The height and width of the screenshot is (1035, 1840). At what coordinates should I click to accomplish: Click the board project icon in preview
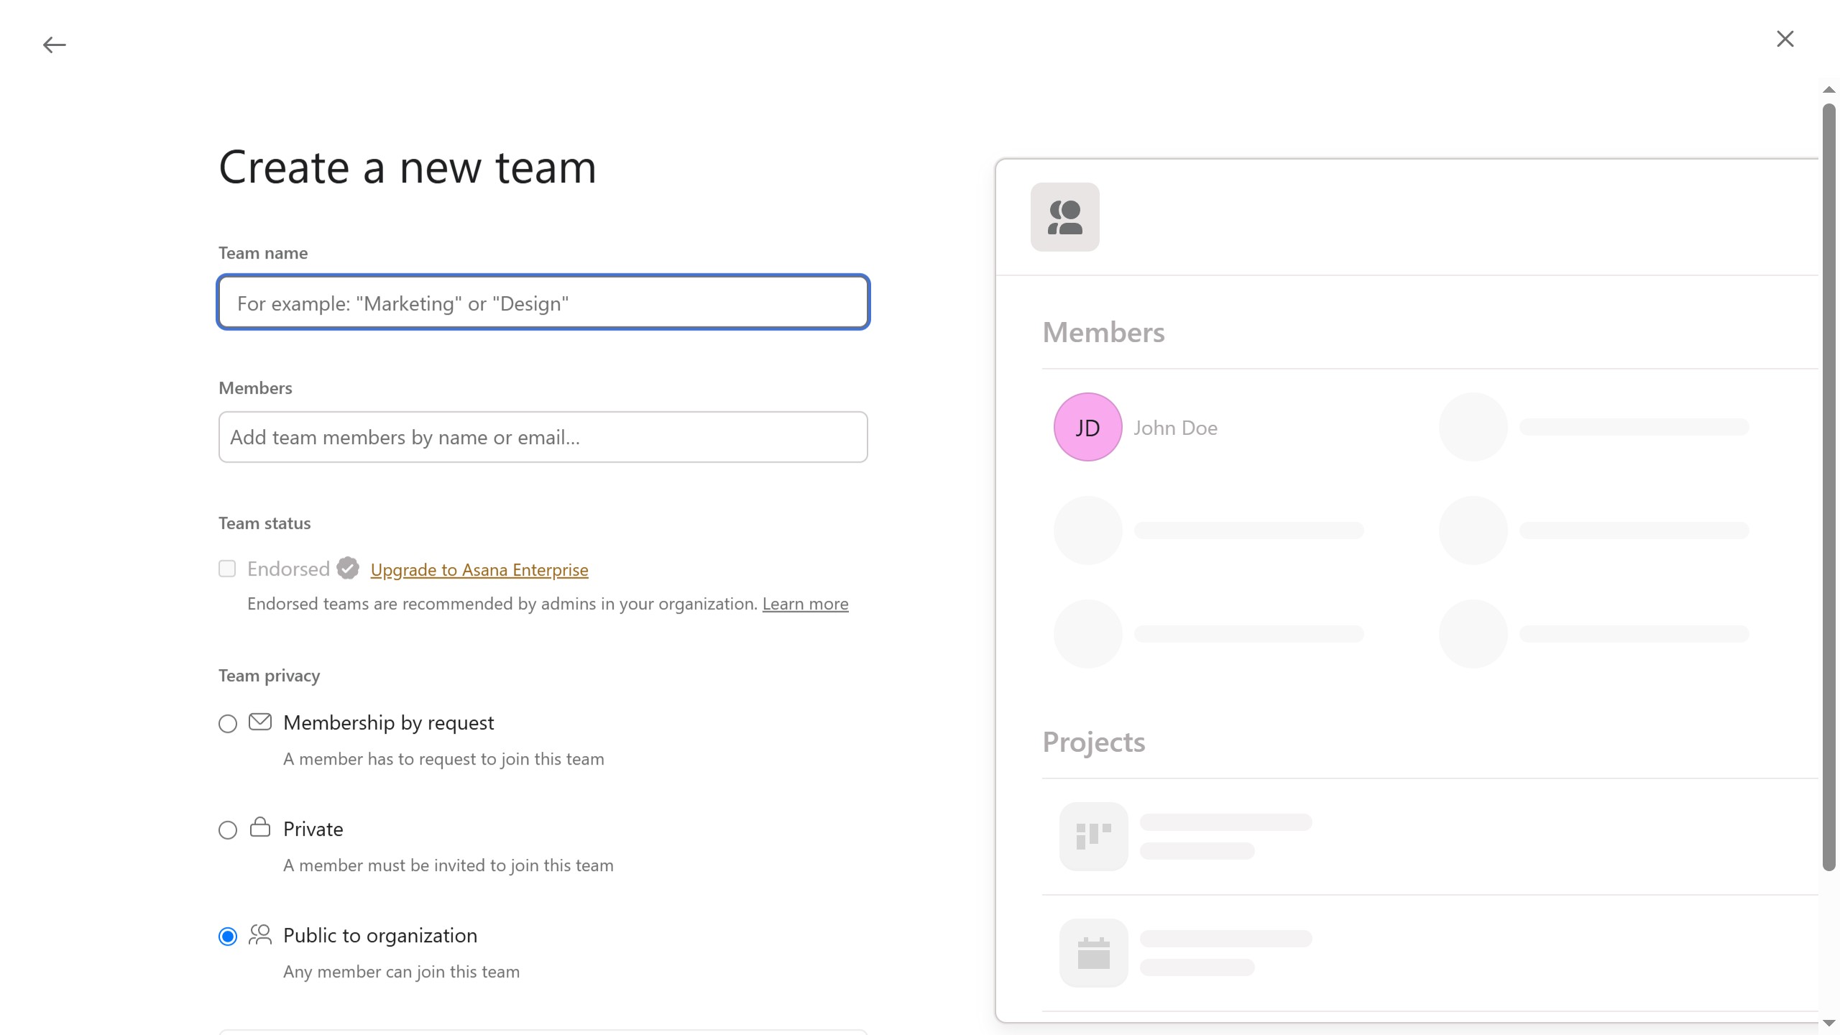[x=1093, y=837]
